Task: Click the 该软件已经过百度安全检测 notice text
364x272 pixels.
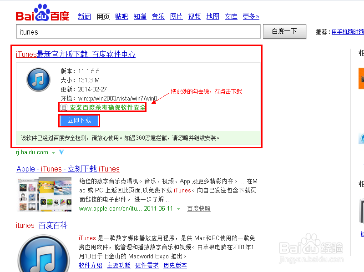Action: (x=120, y=138)
